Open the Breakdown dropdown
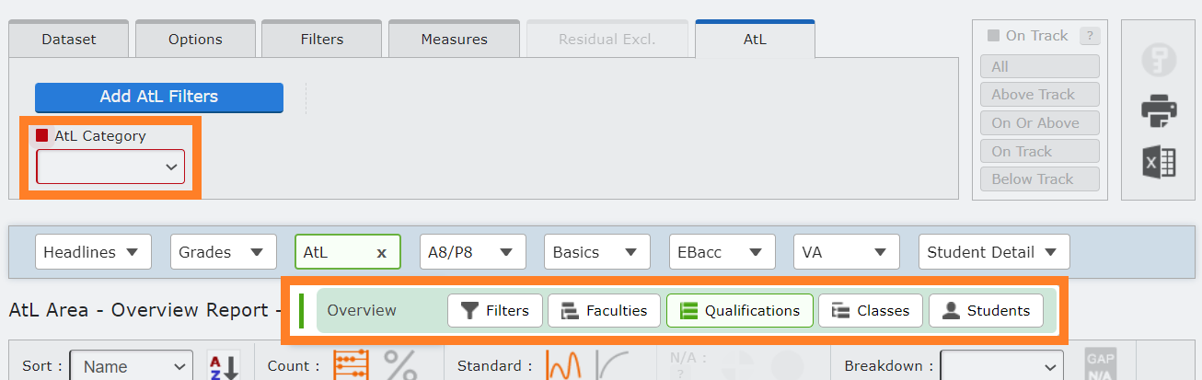This screenshot has width=1202, height=380. point(1001,366)
